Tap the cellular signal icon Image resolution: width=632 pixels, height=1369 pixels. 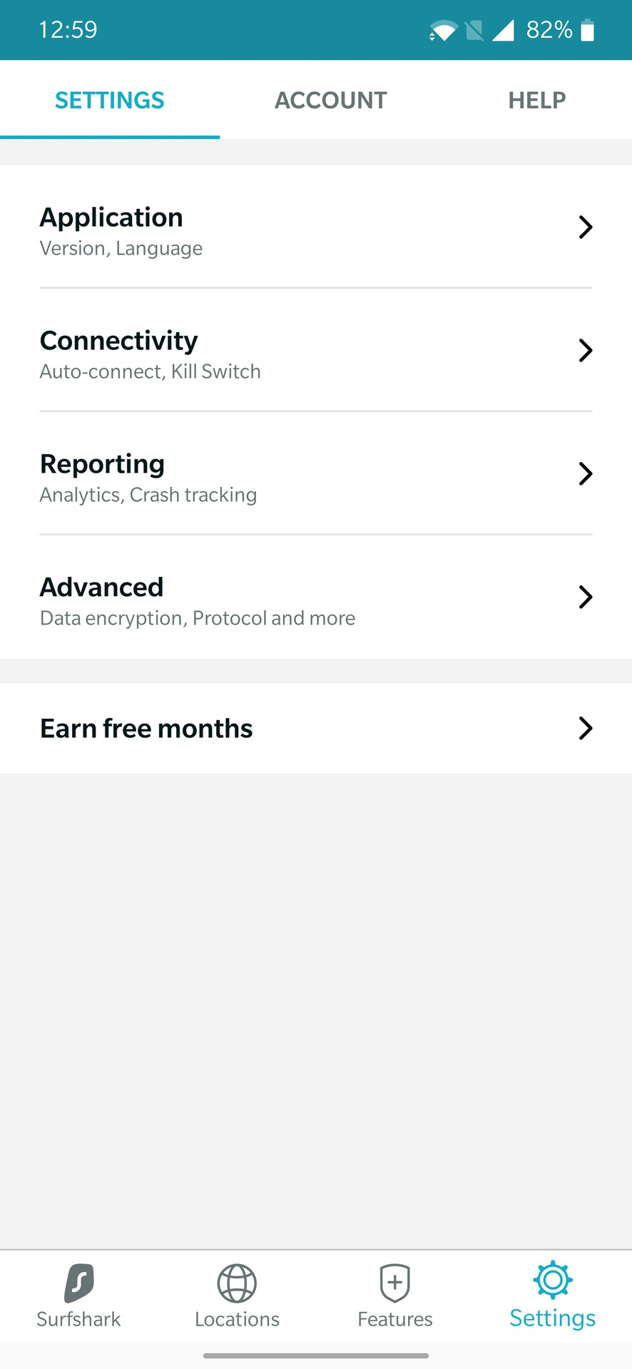coord(503,31)
